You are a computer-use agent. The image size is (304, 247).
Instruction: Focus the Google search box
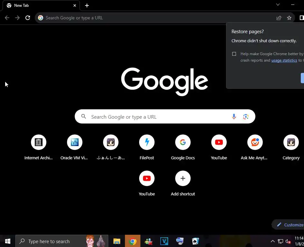click(x=165, y=116)
